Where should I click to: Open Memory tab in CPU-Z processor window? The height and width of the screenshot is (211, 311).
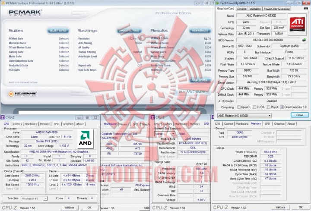coord(45,124)
